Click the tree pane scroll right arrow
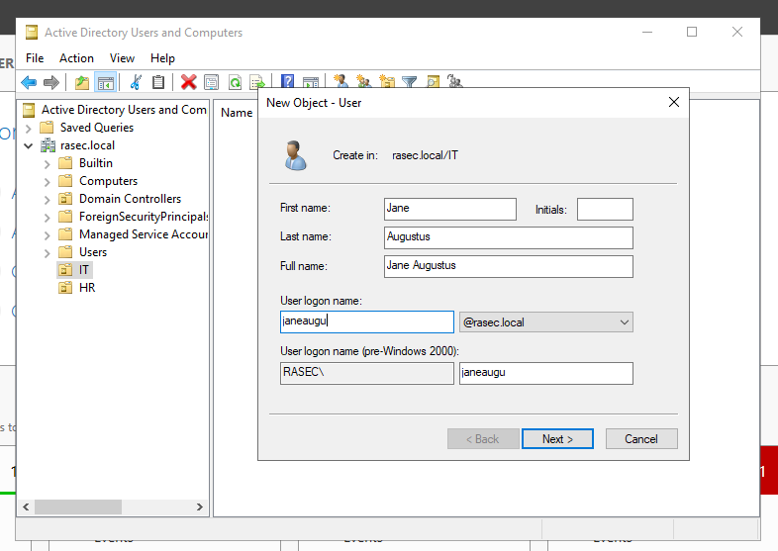Screen dimensions: 778x551 click(x=200, y=506)
